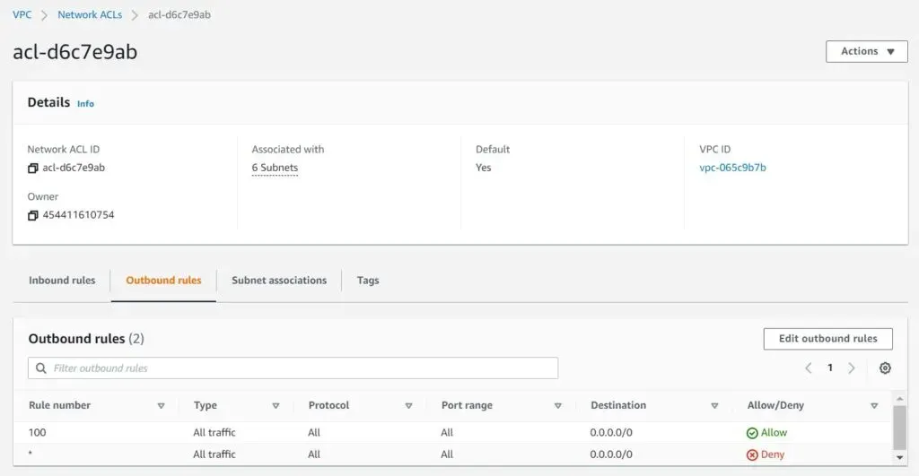Viewport: 919px width, 476px height.
Task: Click acl-d6c7e9ab in the breadcrumb
Action: [179, 14]
